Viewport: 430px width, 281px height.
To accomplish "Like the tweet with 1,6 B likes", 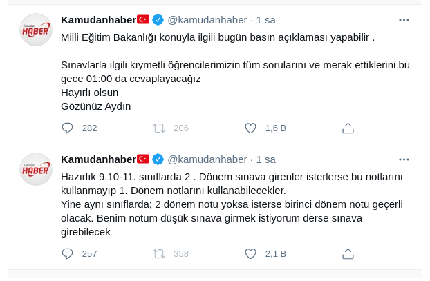I will [251, 128].
